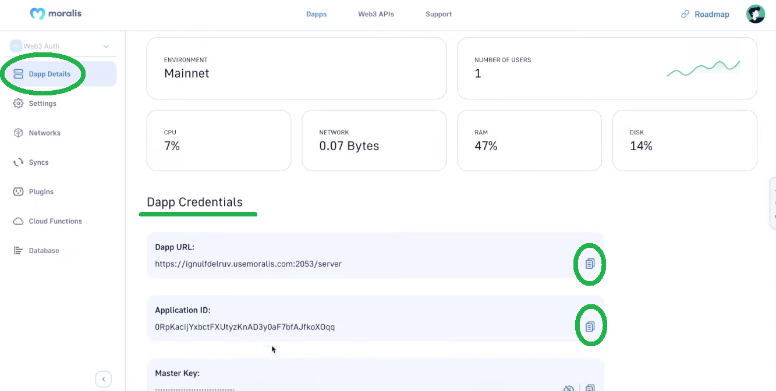Expand the Web3 Auth dapp dropdown
776x391 pixels.
click(x=106, y=47)
